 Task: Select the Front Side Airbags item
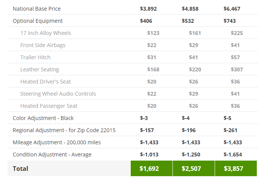[43, 45]
